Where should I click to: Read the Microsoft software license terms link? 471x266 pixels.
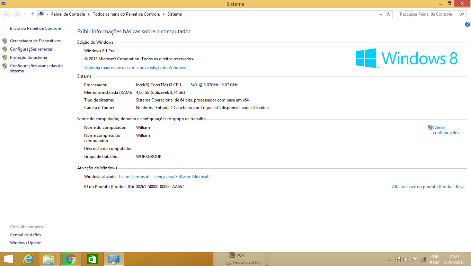pyautogui.click(x=165, y=177)
